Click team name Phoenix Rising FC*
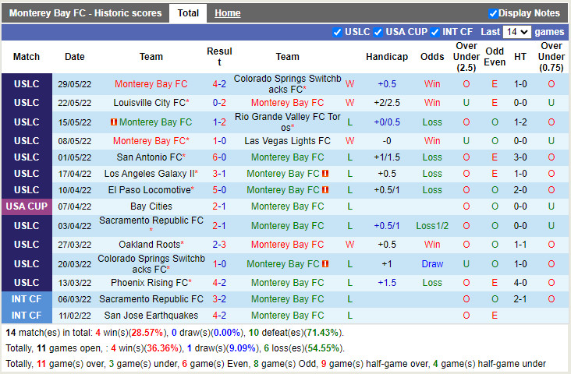 click(x=151, y=283)
